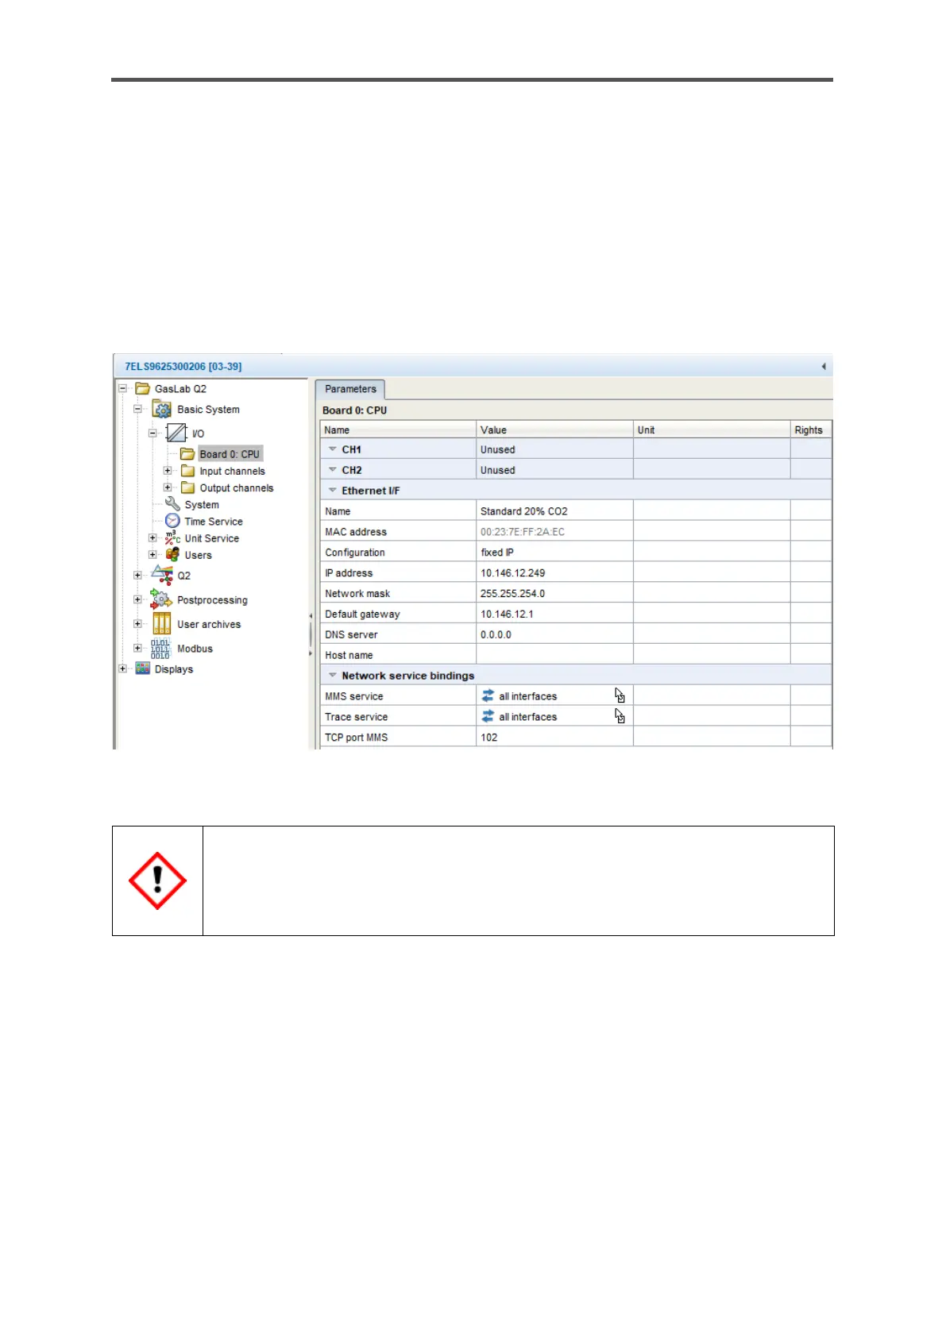Image resolution: width=946 pixels, height=1337 pixels.
Task: Click the CH2 value Unused
Action: click(x=554, y=470)
